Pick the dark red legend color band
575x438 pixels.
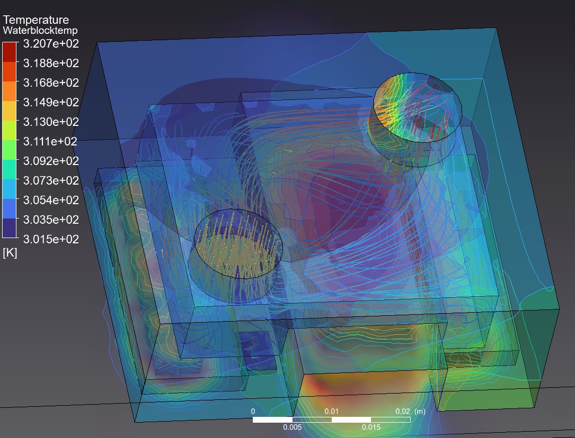tap(10, 52)
